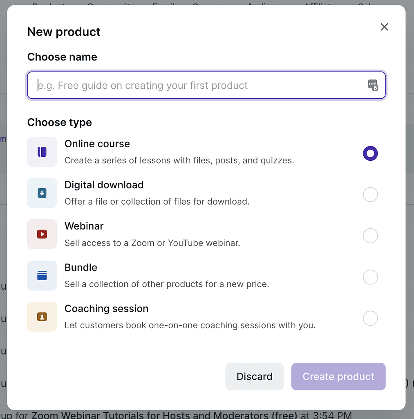Click the Webinar description about Zoom or YouTube
414x419 pixels.
152,243
